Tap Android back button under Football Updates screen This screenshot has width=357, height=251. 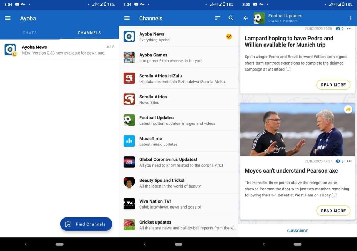(263, 244)
